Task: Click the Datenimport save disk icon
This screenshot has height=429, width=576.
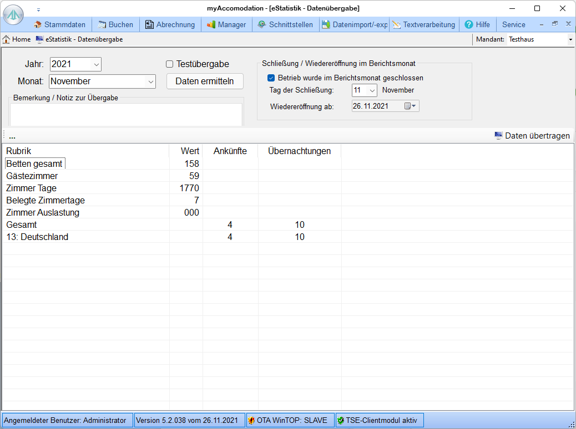Action: (x=326, y=24)
